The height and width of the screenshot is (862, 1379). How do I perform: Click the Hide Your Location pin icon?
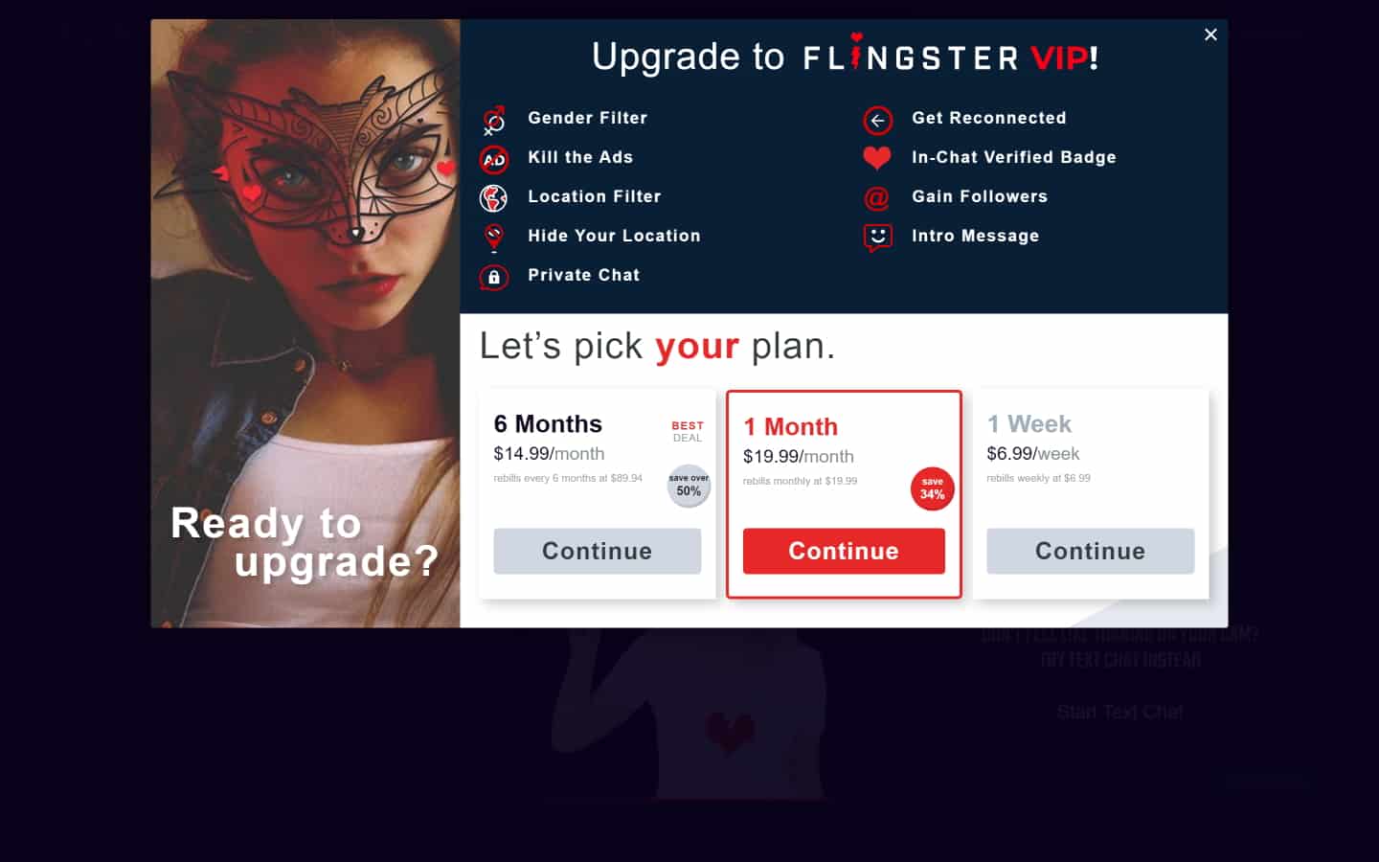[x=494, y=238]
